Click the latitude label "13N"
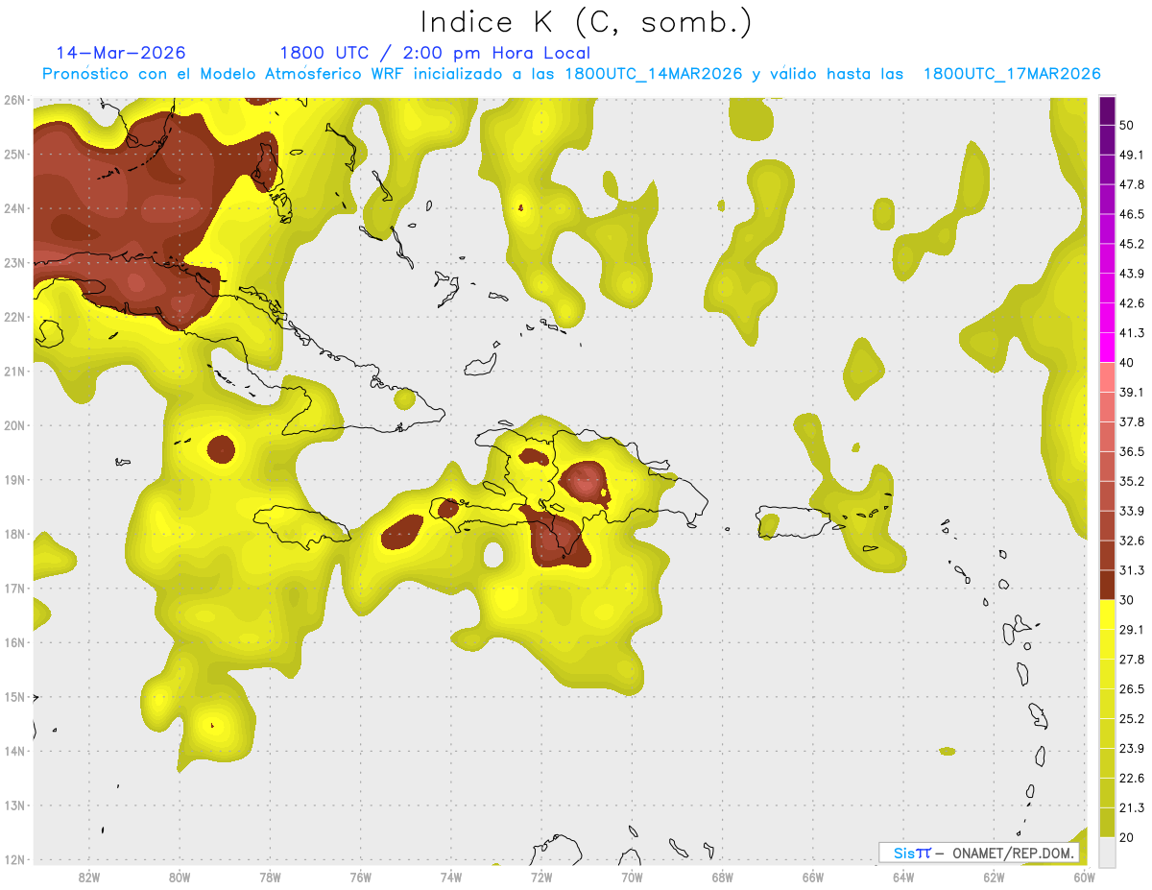Image resolution: width=1152 pixels, height=890 pixels. pos(13,805)
